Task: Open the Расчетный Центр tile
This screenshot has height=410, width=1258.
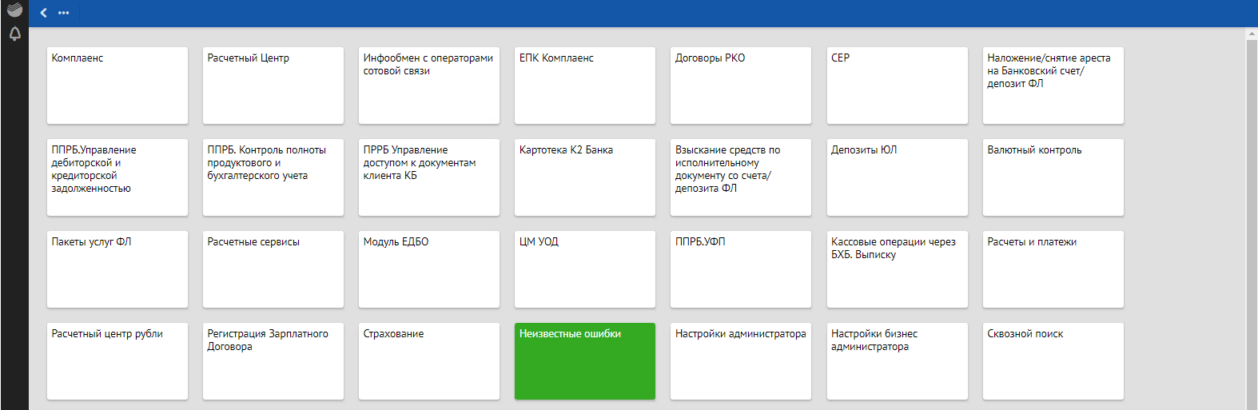Action: [273, 86]
